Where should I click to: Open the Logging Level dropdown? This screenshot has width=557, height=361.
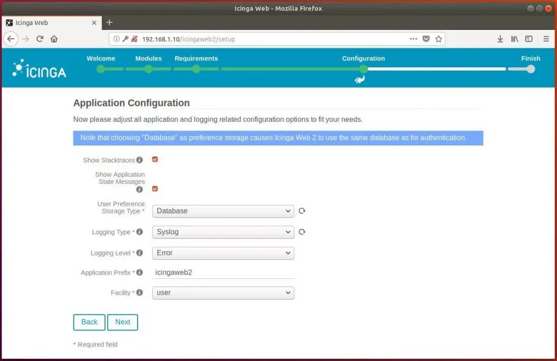tap(223, 253)
